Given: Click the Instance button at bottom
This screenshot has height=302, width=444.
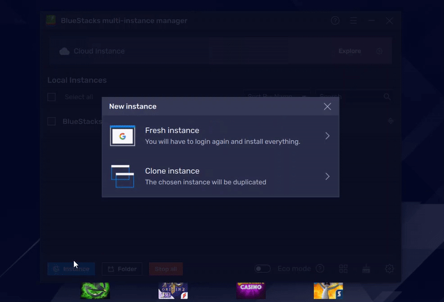Looking at the screenshot, I should click(x=71, y=269).
